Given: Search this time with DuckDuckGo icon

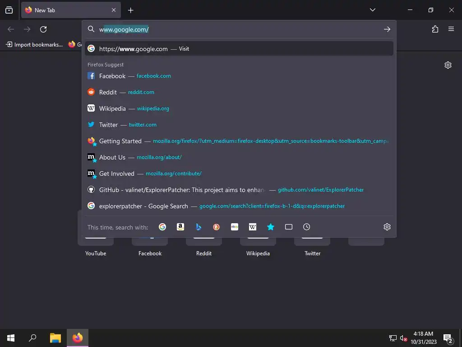Looking at the screenshot, I should tap(217, 227).
